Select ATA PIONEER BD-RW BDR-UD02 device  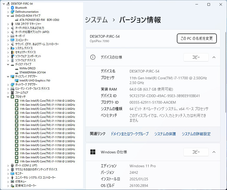(39, 20)
